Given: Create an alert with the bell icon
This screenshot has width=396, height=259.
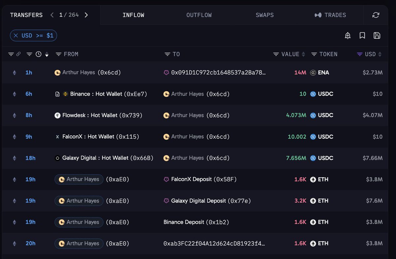Looking at the screenshot, I should (348, 36).
